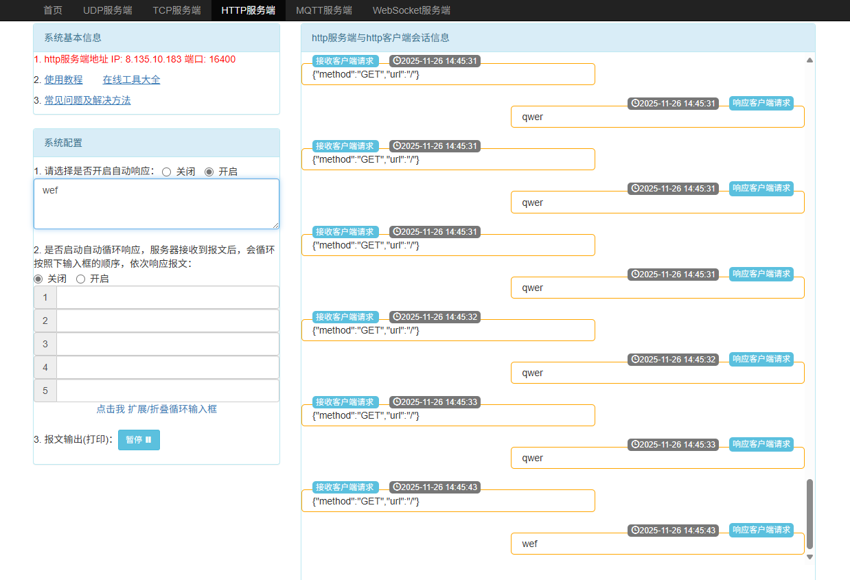Enable 开启 radio for auto loop response

click(80, 279)
